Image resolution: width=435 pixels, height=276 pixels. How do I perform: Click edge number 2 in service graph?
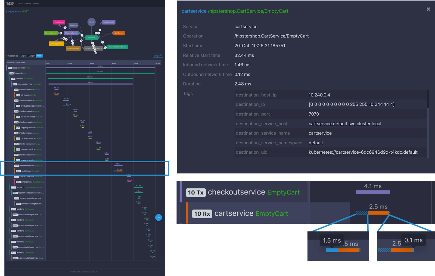82,35
